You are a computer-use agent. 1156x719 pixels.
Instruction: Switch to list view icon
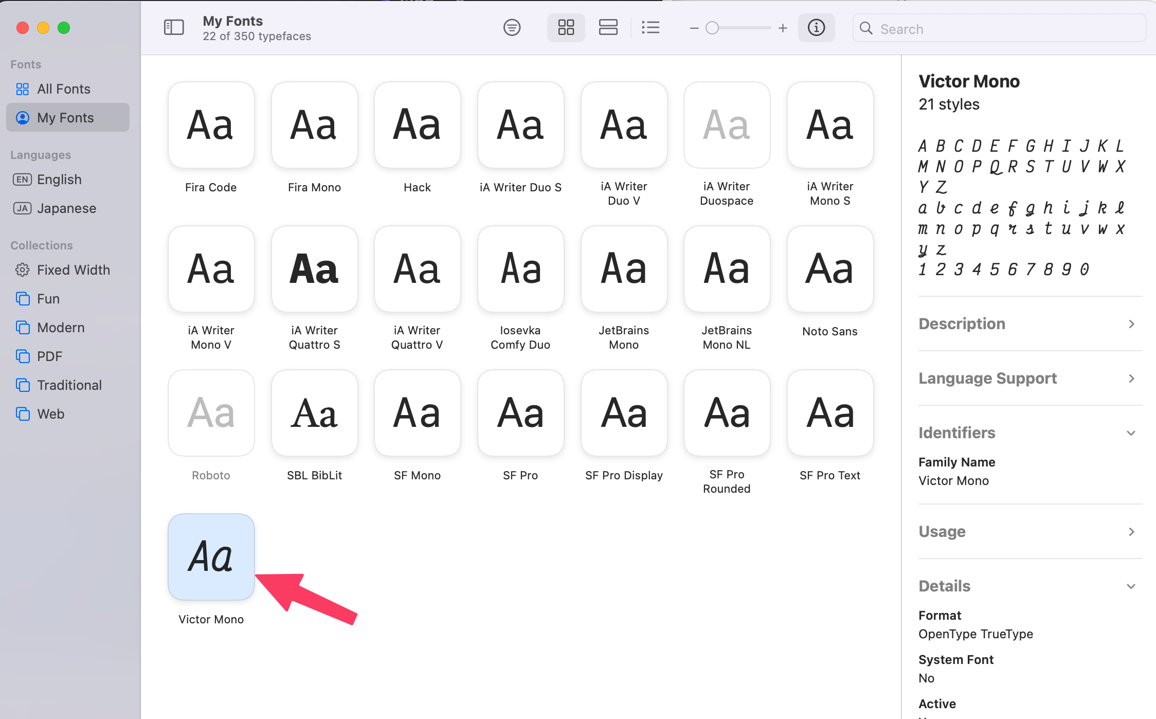click(x=651, y=27)
